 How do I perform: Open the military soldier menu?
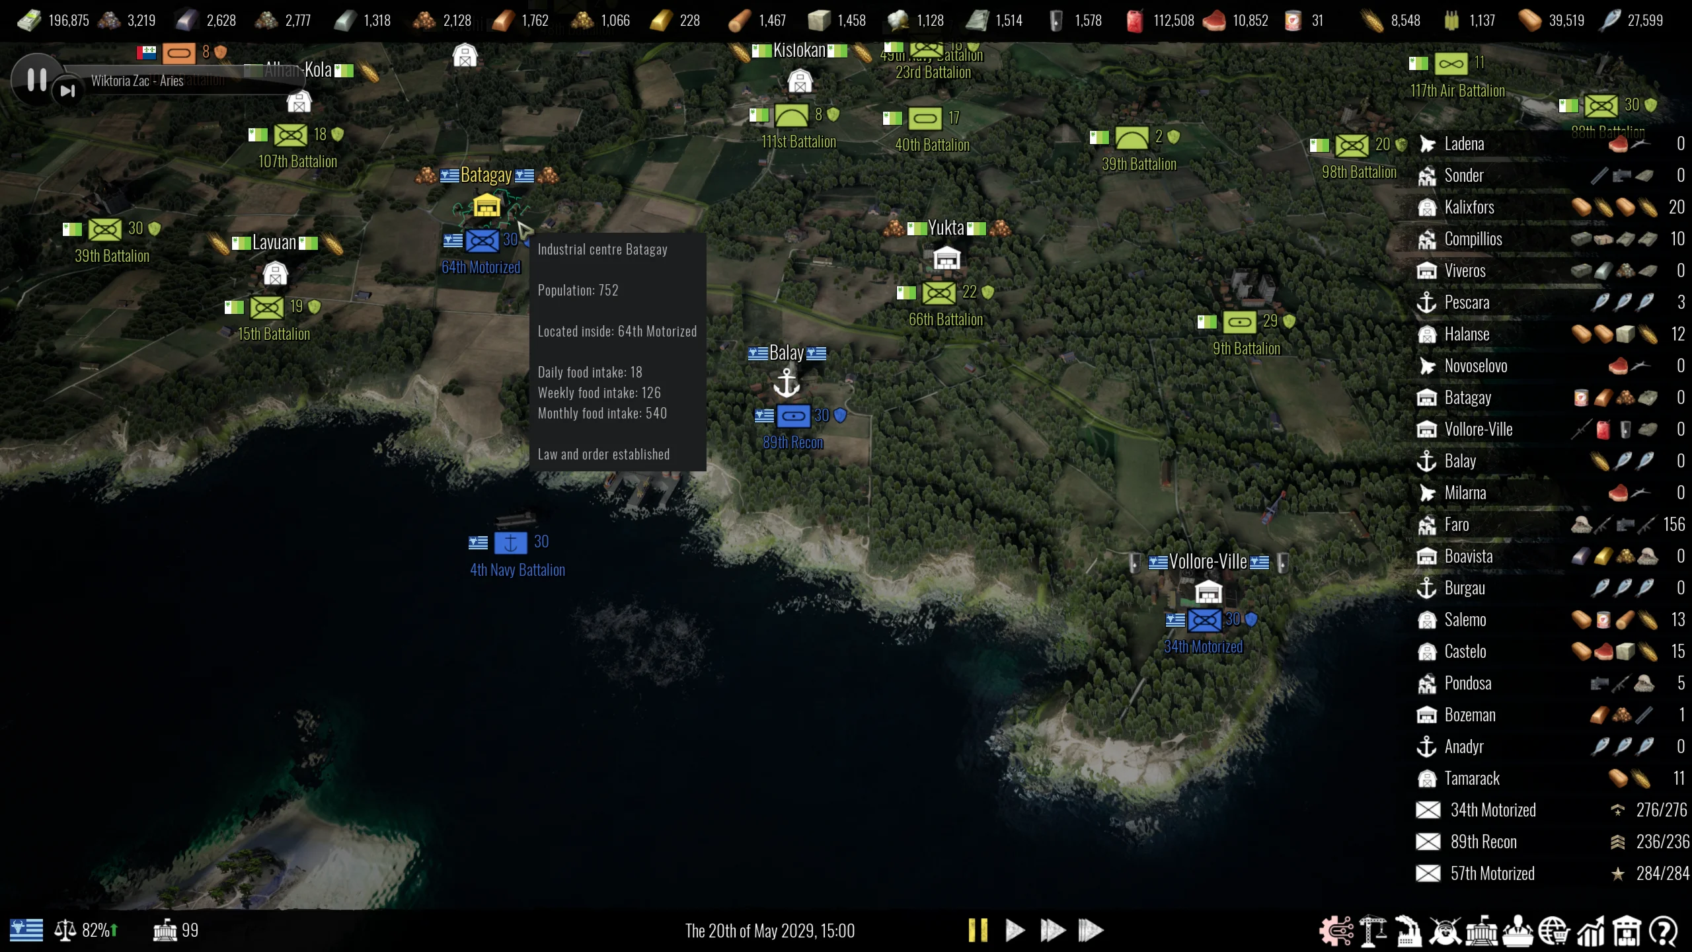1445,931
